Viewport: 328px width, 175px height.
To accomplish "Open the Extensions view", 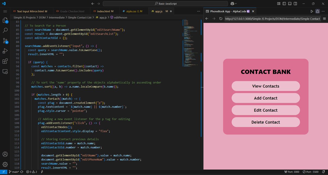I will (5, 61).
